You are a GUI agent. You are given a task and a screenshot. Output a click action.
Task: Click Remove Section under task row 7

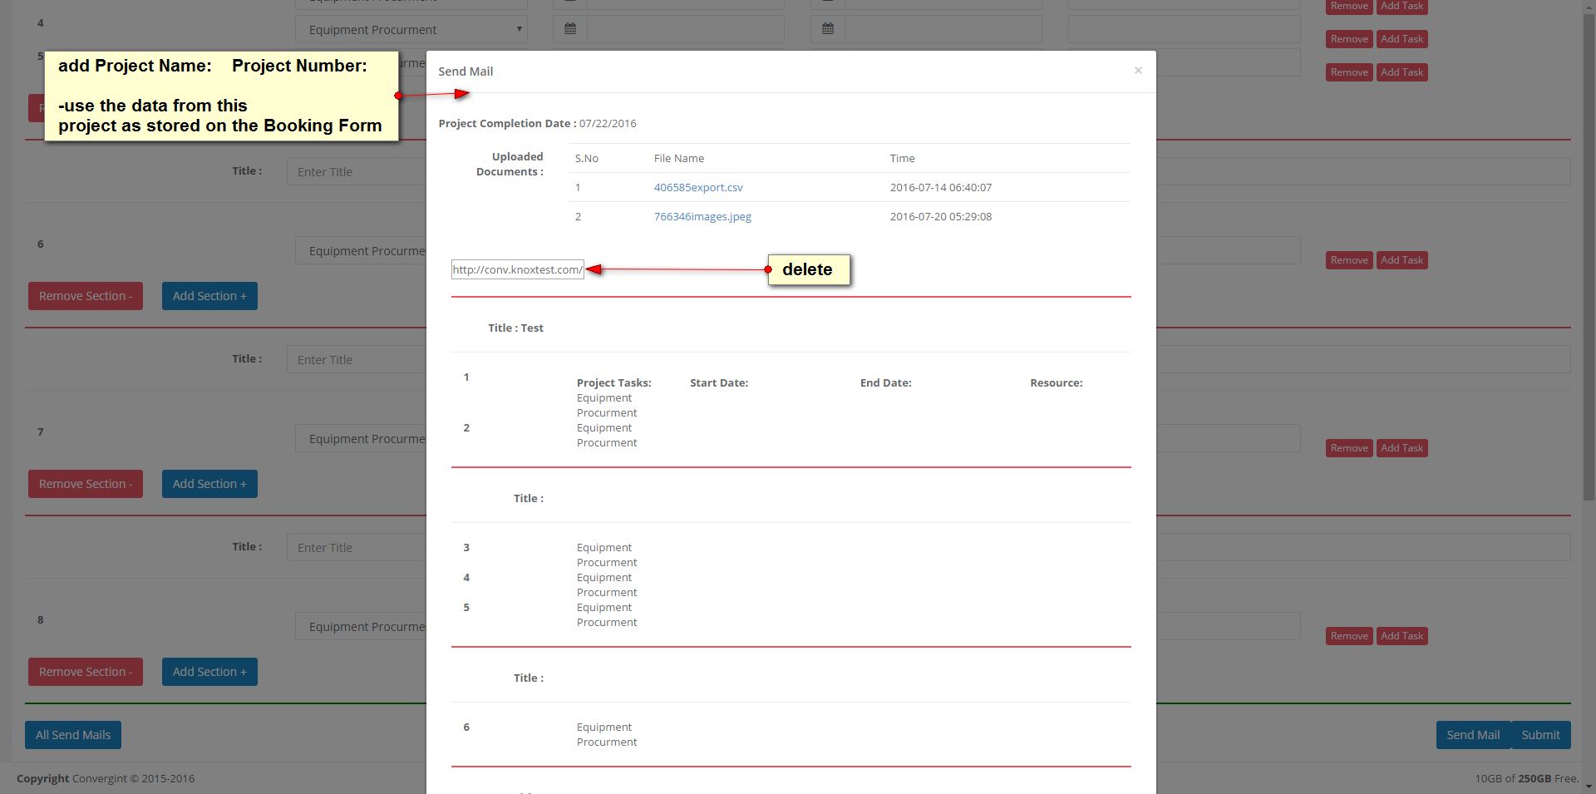(86, 484)
